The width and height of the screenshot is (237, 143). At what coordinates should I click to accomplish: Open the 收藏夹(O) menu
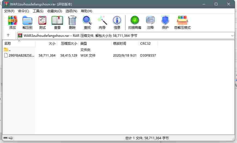(x=55, y=11)
